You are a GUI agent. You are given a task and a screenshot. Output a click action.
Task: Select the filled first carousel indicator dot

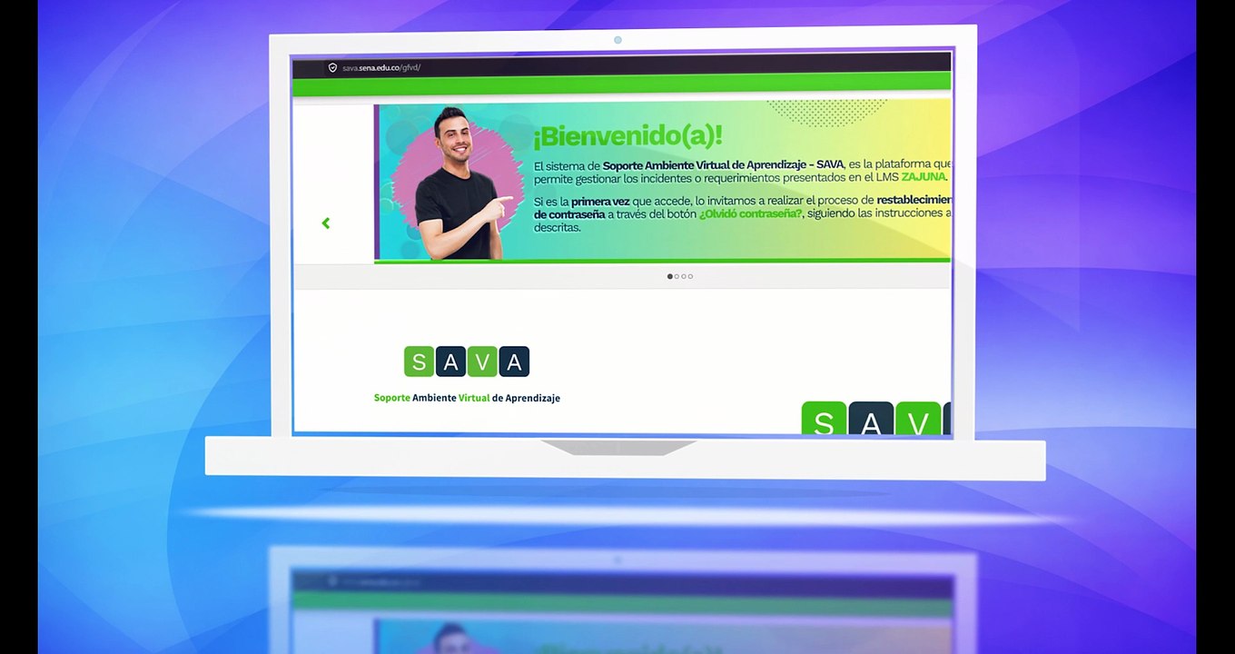tap(670, 276)
